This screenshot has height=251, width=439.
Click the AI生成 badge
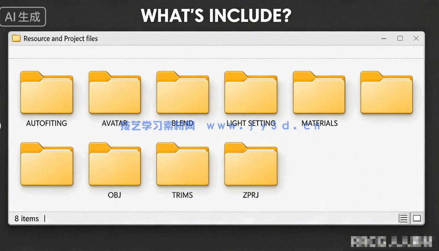click(x=23, y=17)
